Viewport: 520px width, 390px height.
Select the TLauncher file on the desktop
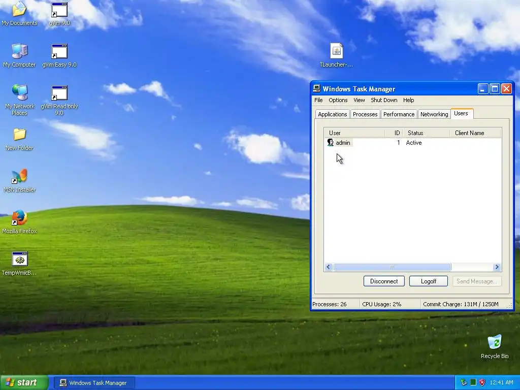click(336, 55)
